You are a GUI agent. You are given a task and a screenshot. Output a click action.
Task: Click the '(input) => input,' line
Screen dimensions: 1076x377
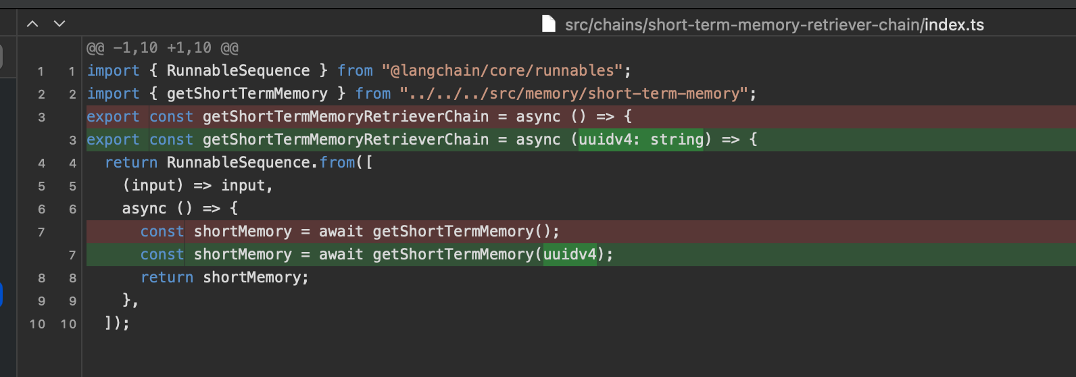197,186
